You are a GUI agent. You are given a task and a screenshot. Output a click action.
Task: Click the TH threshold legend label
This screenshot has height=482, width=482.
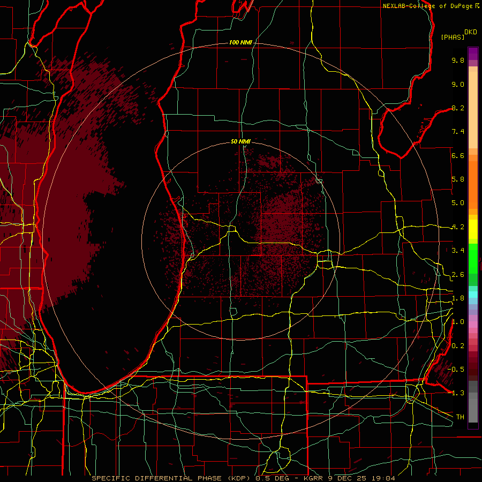(x=460, y=417)
